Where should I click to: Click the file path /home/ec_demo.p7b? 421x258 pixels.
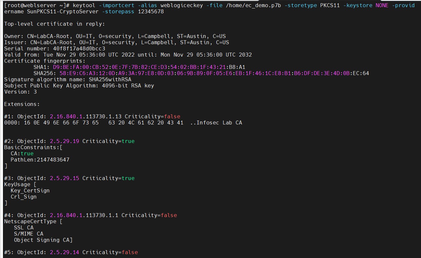coord(253,6)
